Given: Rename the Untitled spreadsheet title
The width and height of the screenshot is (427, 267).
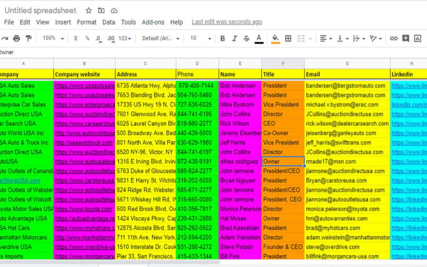Looking at the screenshot, I should (40, 11).
